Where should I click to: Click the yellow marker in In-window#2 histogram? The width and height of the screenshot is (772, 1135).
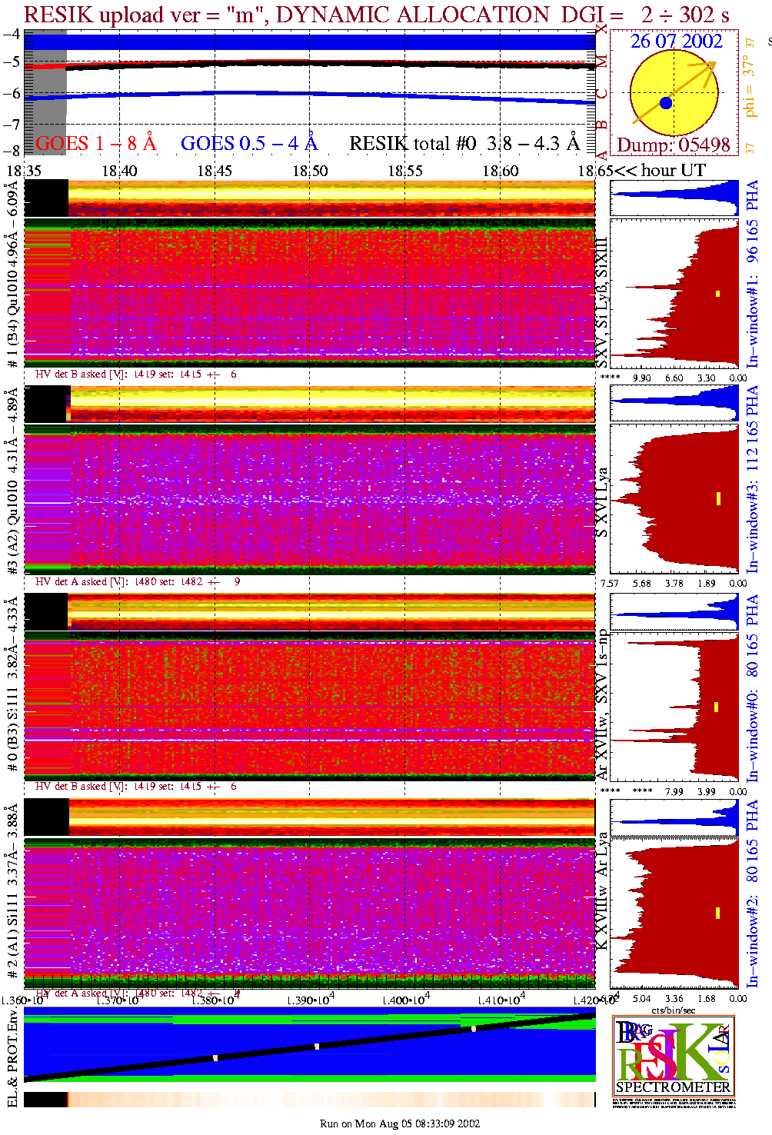(717, 913)
